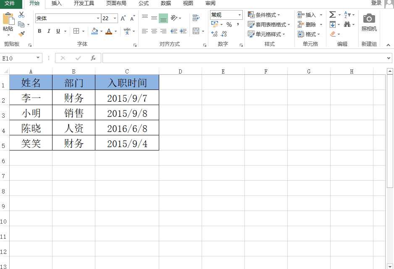Click the Comma Style icon
Screen dimensions: 394x269
coord(237,25)
